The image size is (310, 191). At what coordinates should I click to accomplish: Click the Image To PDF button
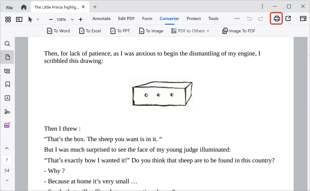pos(239,31)
